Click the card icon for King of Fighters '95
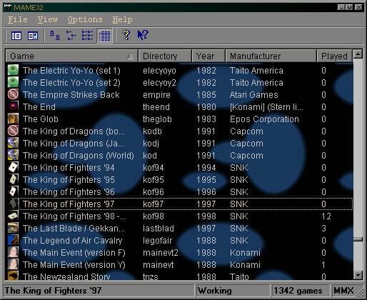 click(x=13, y=179)
